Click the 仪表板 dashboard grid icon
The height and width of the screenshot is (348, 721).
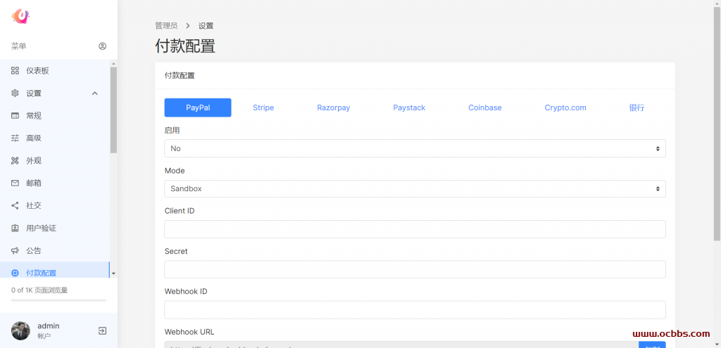(15, 70)
